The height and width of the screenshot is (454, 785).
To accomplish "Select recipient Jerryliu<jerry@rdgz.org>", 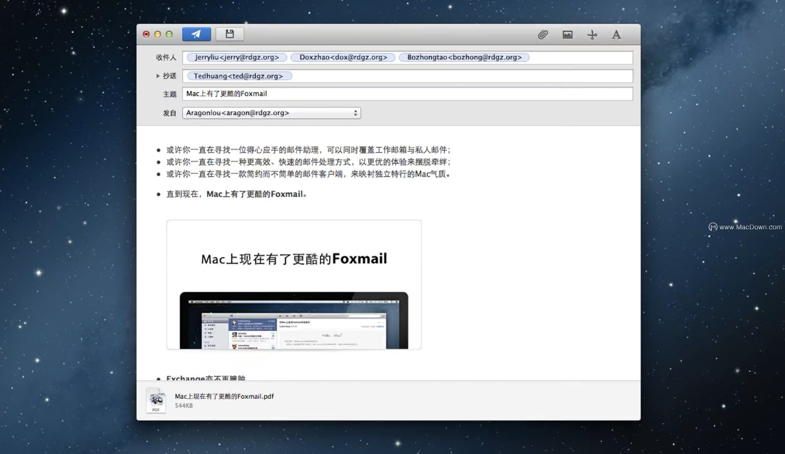I will [x=237, y=57].
